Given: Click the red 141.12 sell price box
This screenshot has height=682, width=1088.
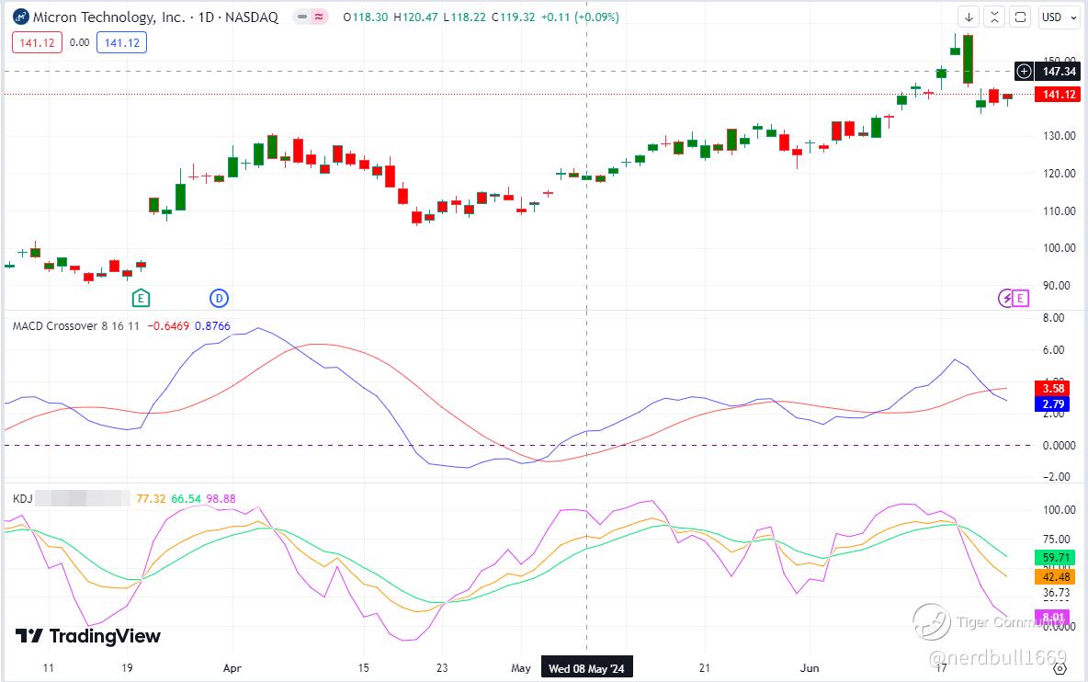Looking at the screenshot, I should [x=37, y=43].
